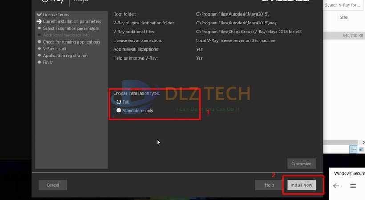Click License Terms checkmark icon
The width and height of the screenshot is (365, 200).
coord(39,14)
